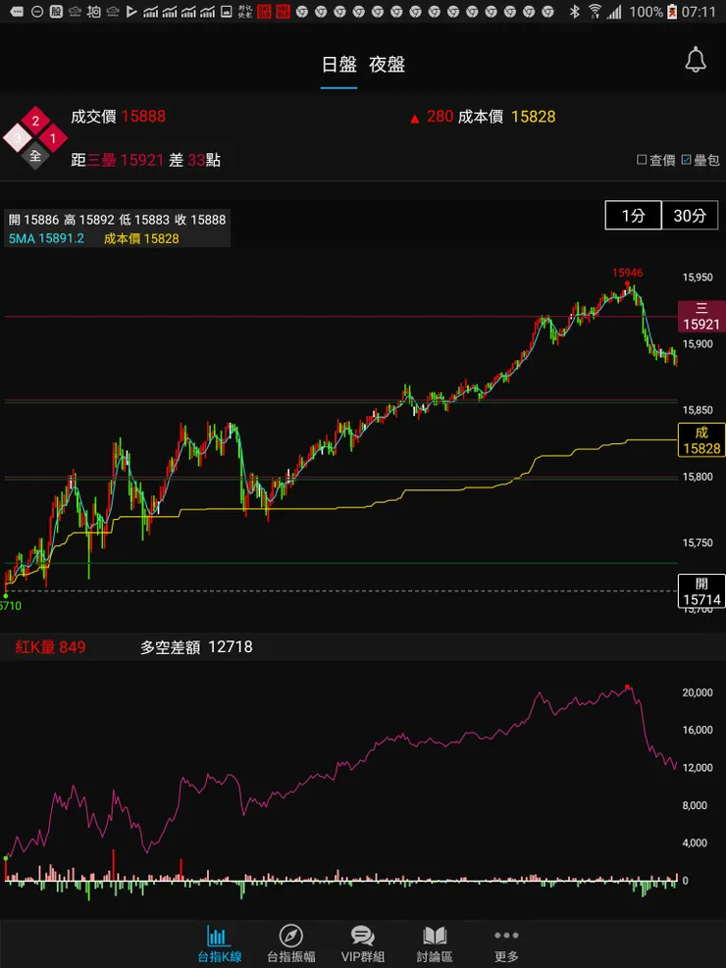Viewport: 726px width, 968px height.
Task: Switch to the 夜盤 tab
Action: (x=388, y=65)
